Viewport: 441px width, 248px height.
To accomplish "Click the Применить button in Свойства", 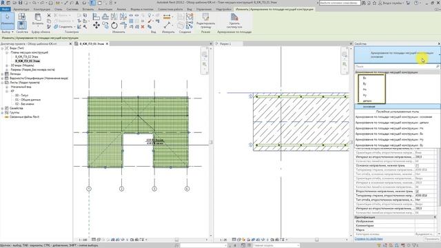I will point(431,239).
